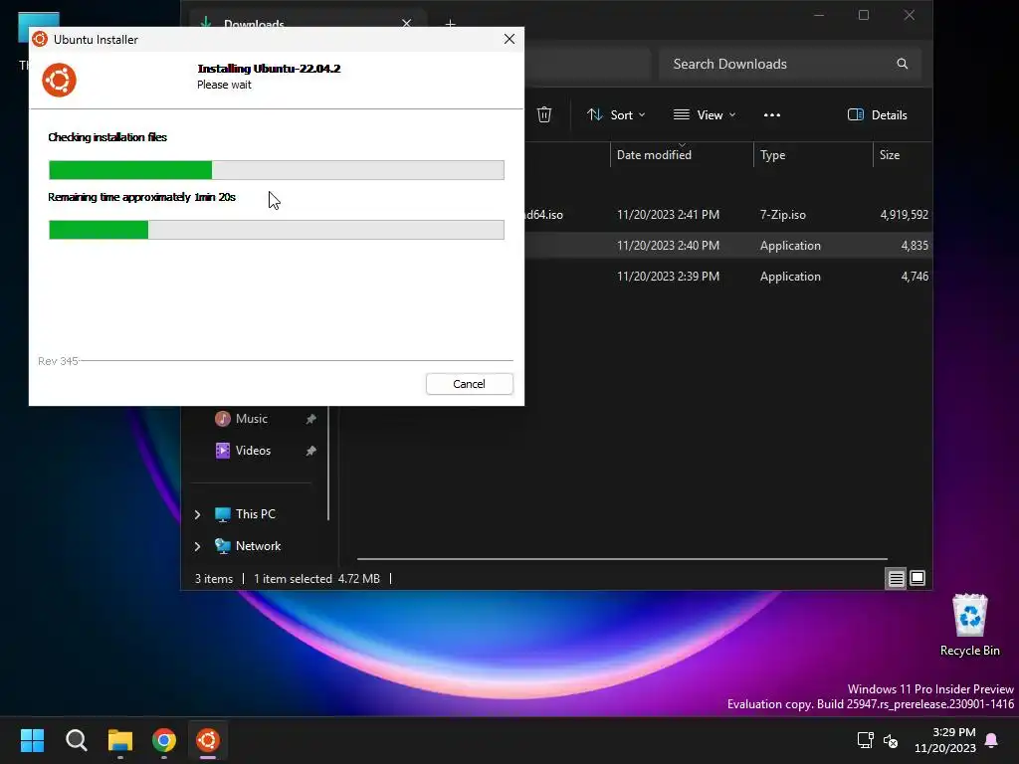Open Music folder in navigation pane
Screen dimensions: 1019x764
[251, 419]
